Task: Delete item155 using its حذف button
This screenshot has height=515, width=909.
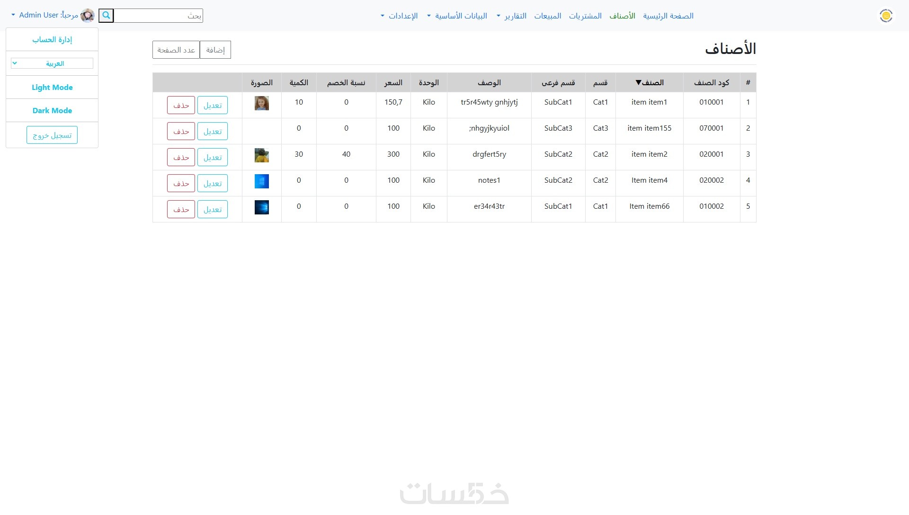Action: [181, 132]
